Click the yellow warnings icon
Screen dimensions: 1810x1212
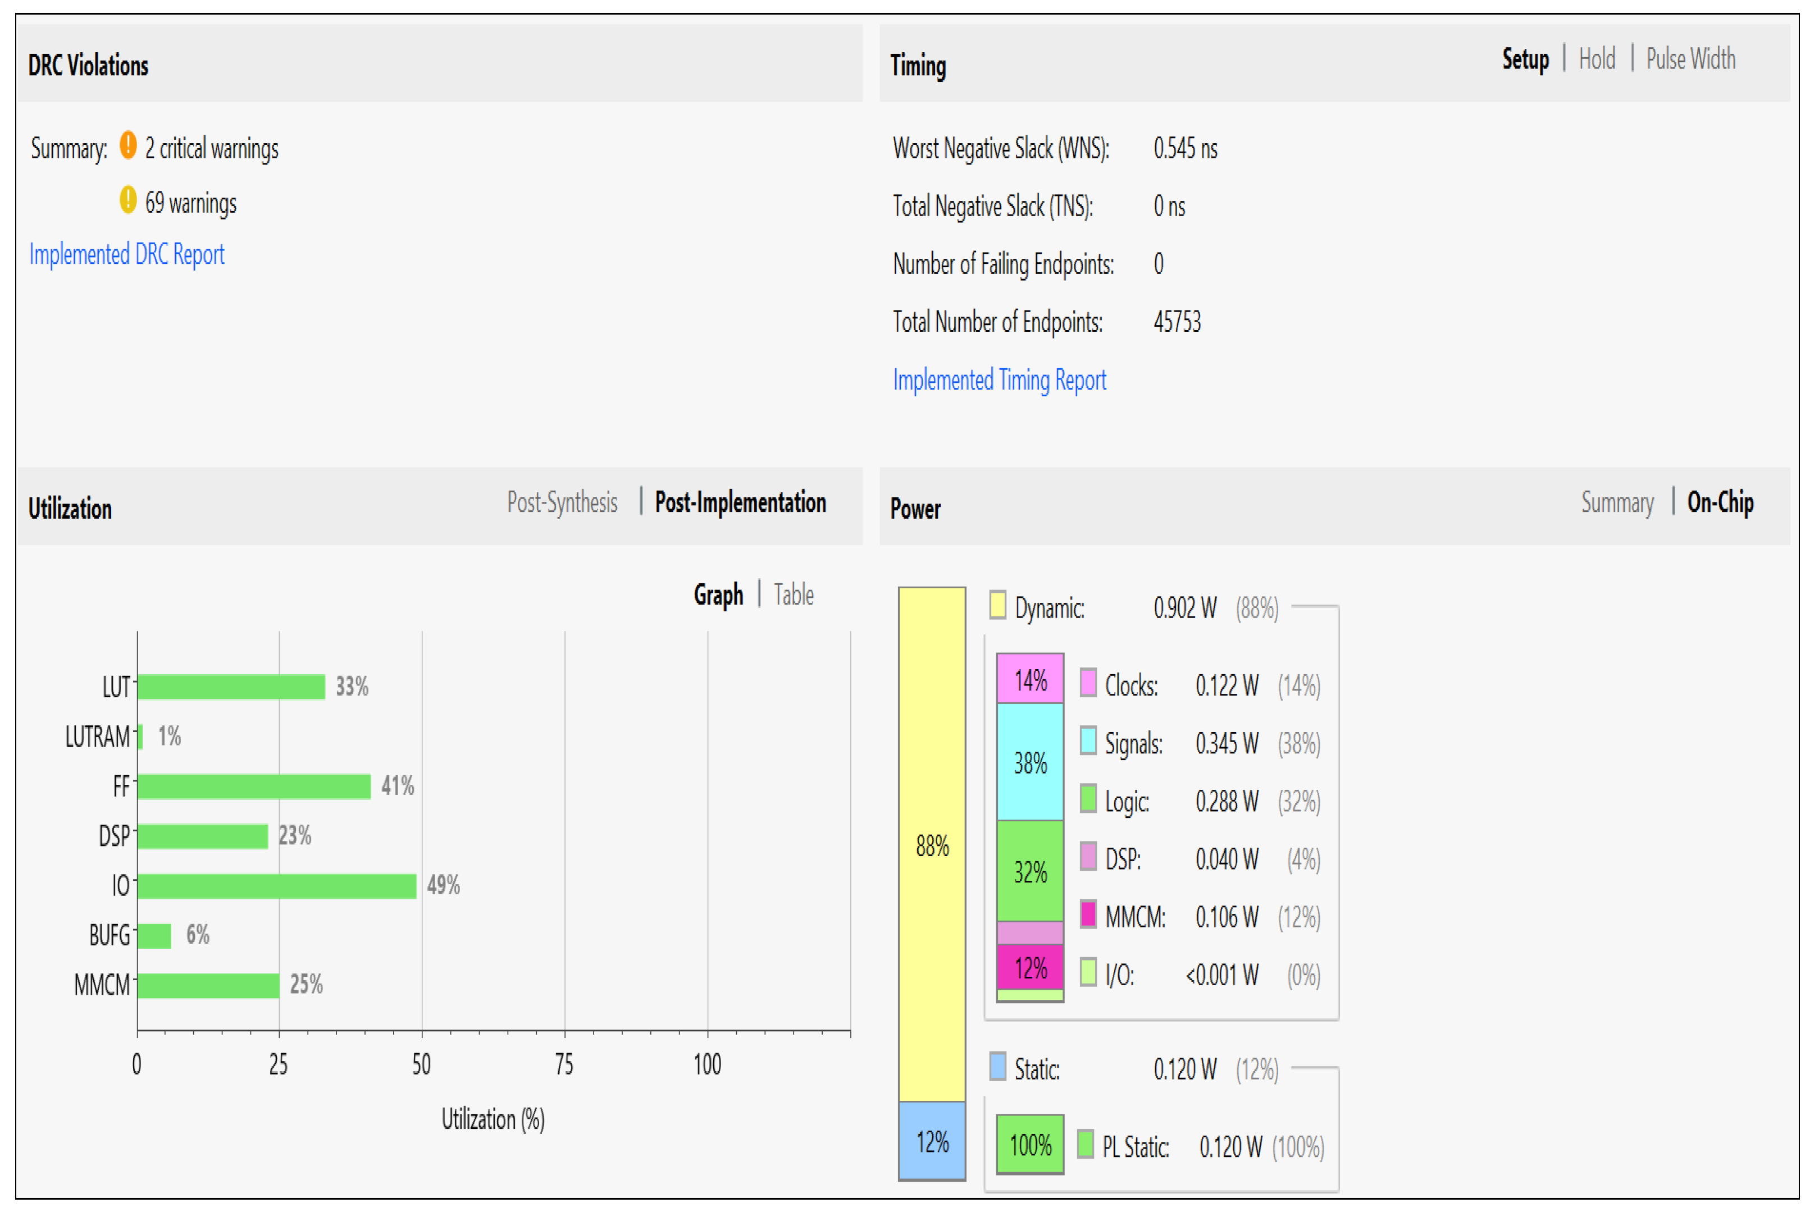click(127, 200)
